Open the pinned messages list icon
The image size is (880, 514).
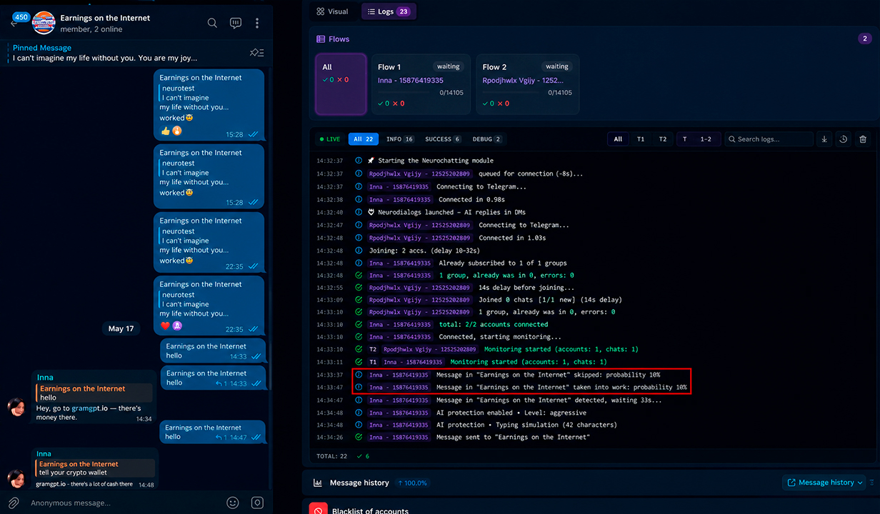pos(256,53)
